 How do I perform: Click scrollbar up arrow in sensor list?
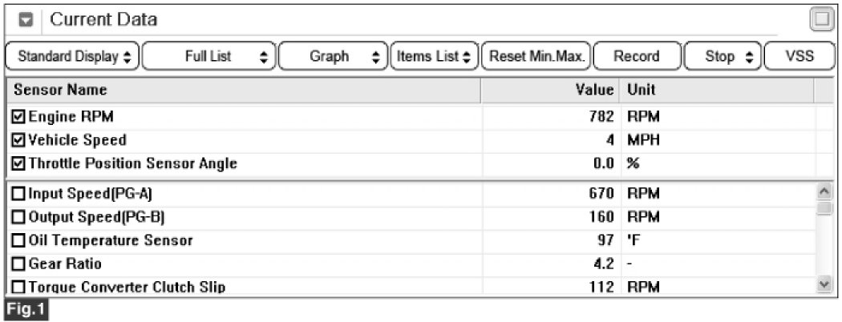tap(824, 192)
